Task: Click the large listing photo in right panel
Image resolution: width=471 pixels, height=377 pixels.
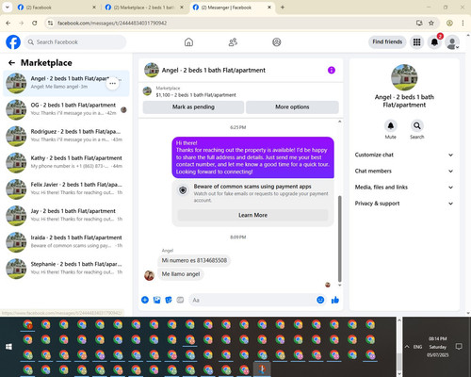Action: tap(404, 77)
